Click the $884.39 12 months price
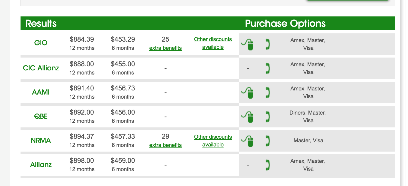This screenshot has height=186, width=408. (x=82, y=39)
